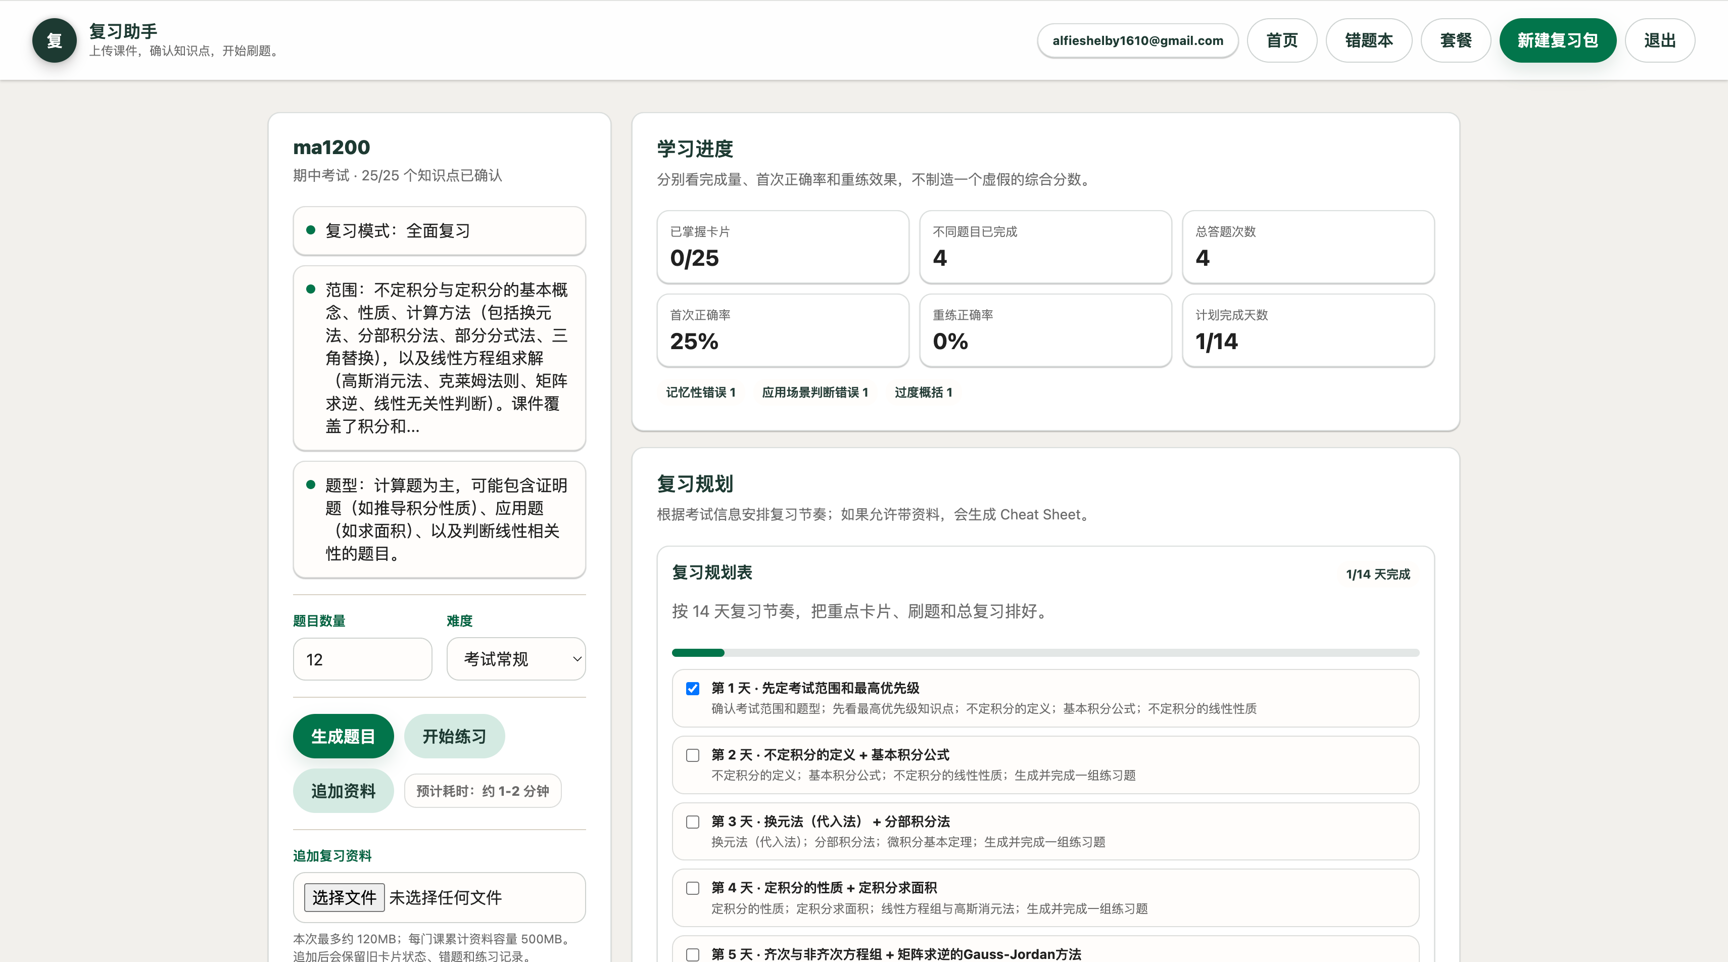
Task: Click the 记忆性错误 1 tag
Action: (x=700, y=393)
